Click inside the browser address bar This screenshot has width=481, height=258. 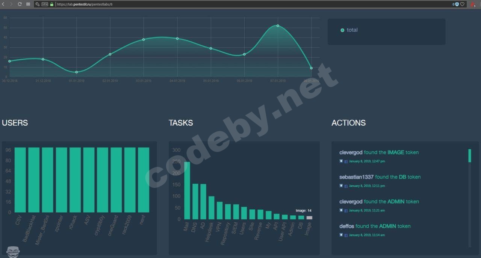(x=113, y=4)
